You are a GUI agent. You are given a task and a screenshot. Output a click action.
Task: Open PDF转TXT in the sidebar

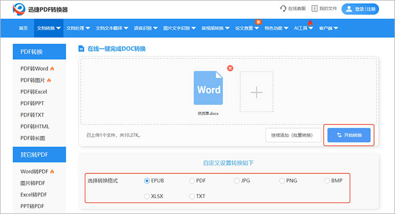click(32, 115)
